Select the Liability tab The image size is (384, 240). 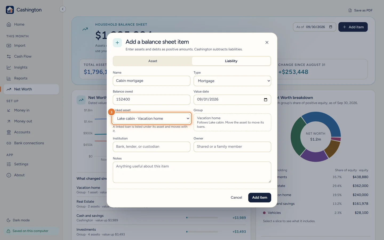(x=231, y=61)
